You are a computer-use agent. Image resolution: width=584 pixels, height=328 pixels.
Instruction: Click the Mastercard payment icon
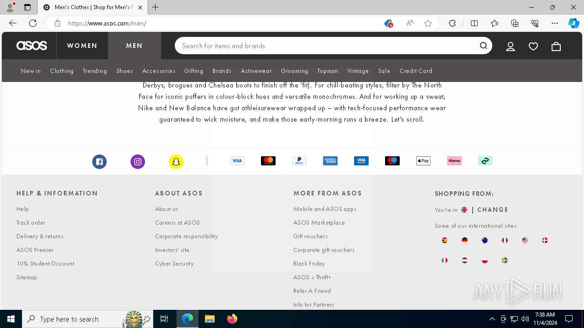pyautogui.click(x=268, y=161)
